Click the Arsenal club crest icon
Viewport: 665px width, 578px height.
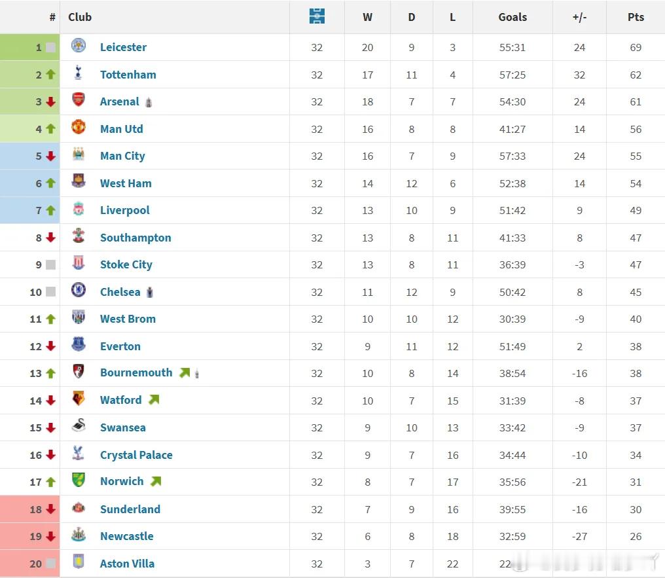79,101
